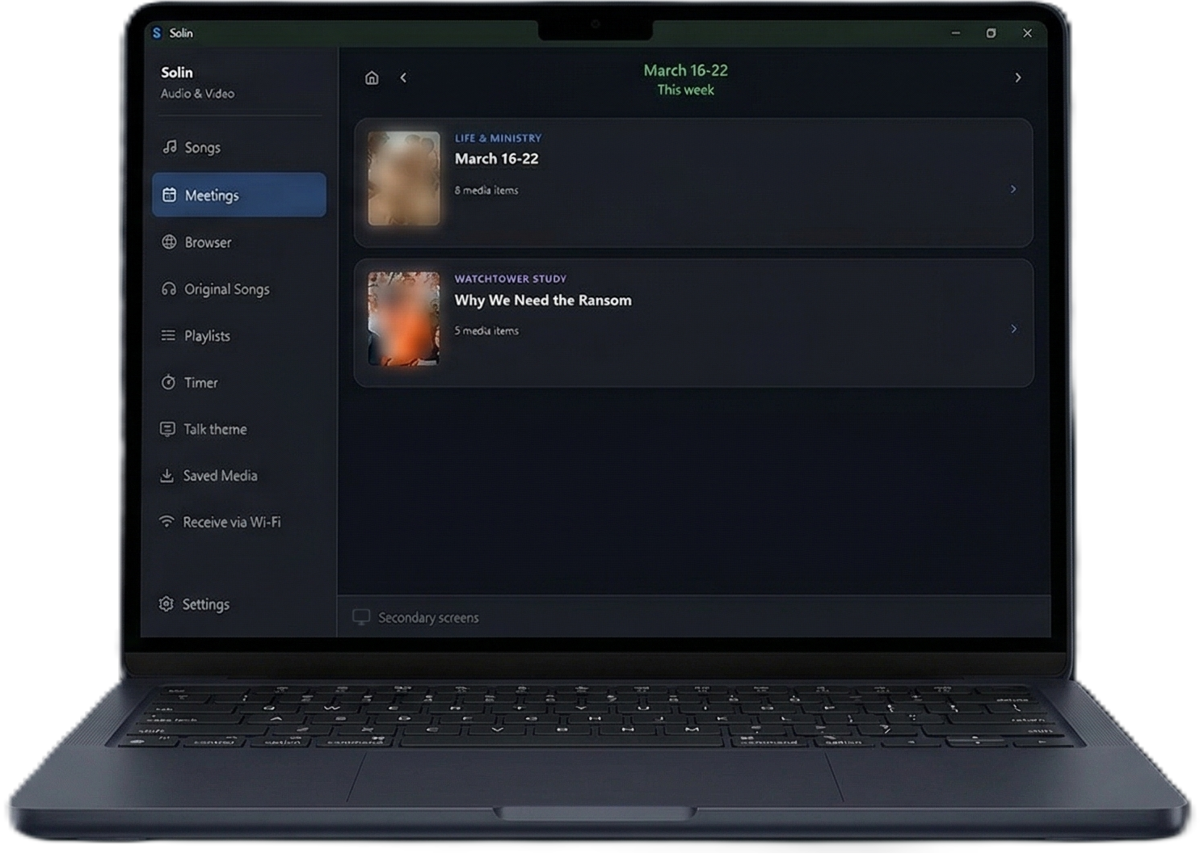Click the Saved Media download icon

coord(167,476)
